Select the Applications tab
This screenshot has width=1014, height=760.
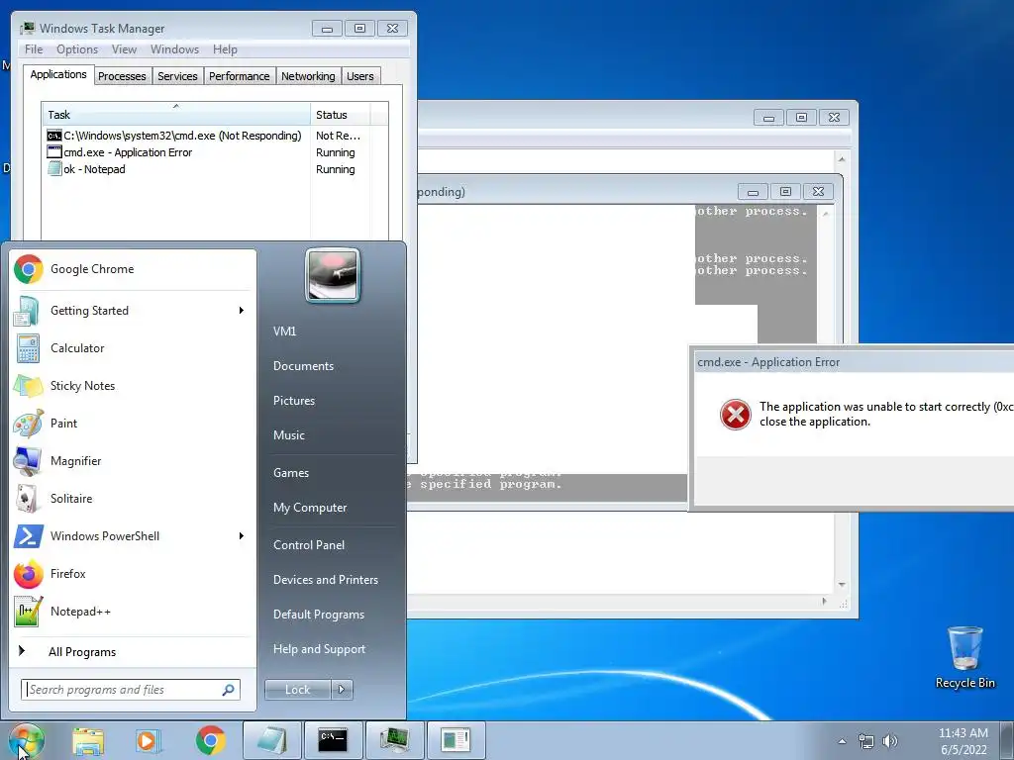coord(58,74)
